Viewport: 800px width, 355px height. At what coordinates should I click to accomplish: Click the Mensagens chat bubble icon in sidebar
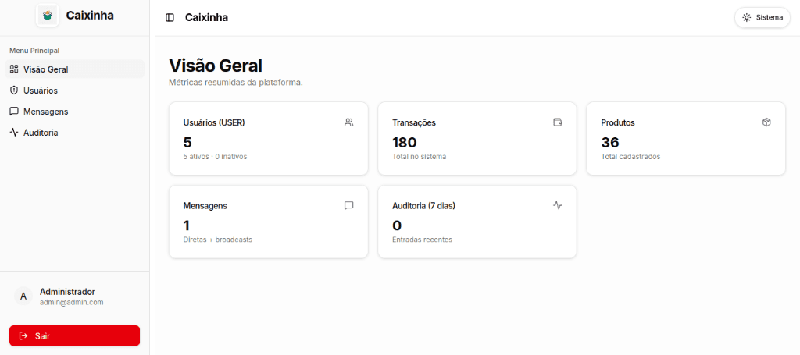(14, 112)
